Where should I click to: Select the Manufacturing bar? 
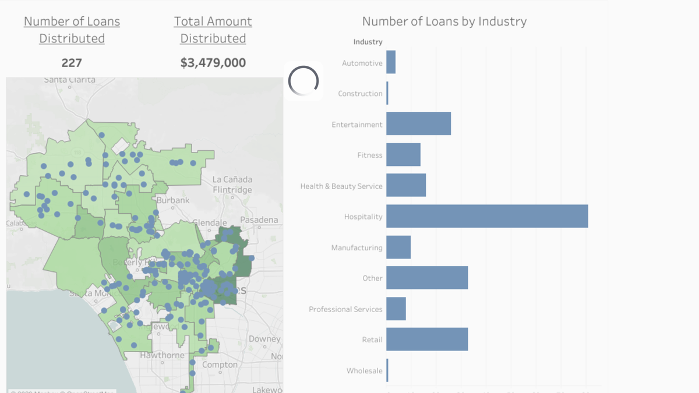[398, 247]
